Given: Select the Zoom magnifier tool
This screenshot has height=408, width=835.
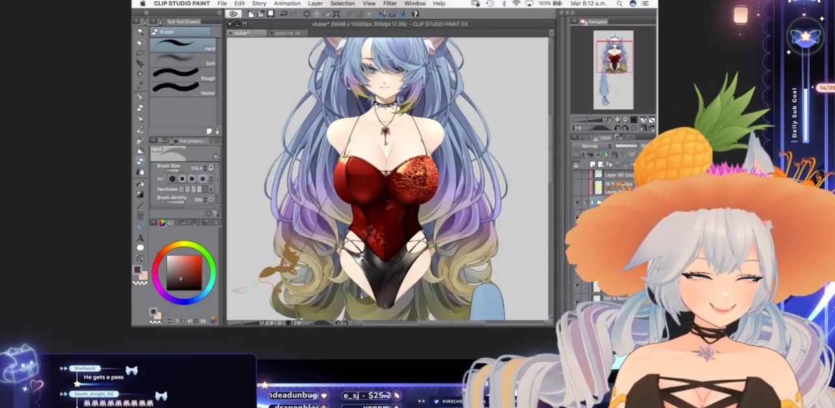Looking at the screenshot, I should pyautogui.click(x=140, y=31).
